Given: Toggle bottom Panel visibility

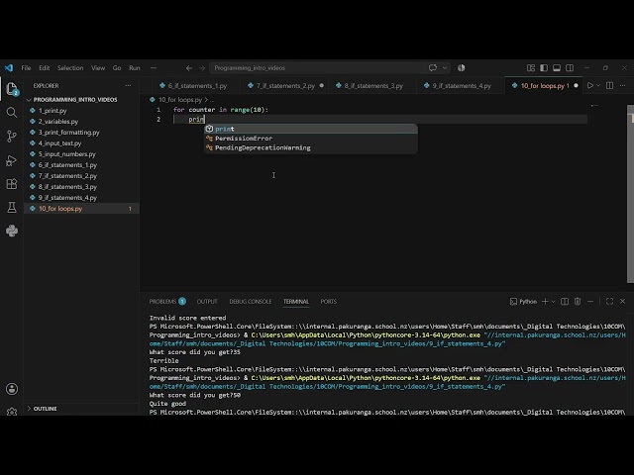Looking at the screenshot, I should point(557,68).
